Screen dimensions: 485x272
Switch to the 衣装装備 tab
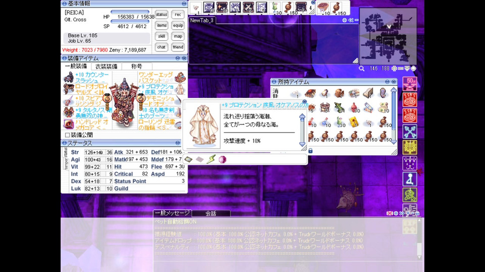click(106, 66)
